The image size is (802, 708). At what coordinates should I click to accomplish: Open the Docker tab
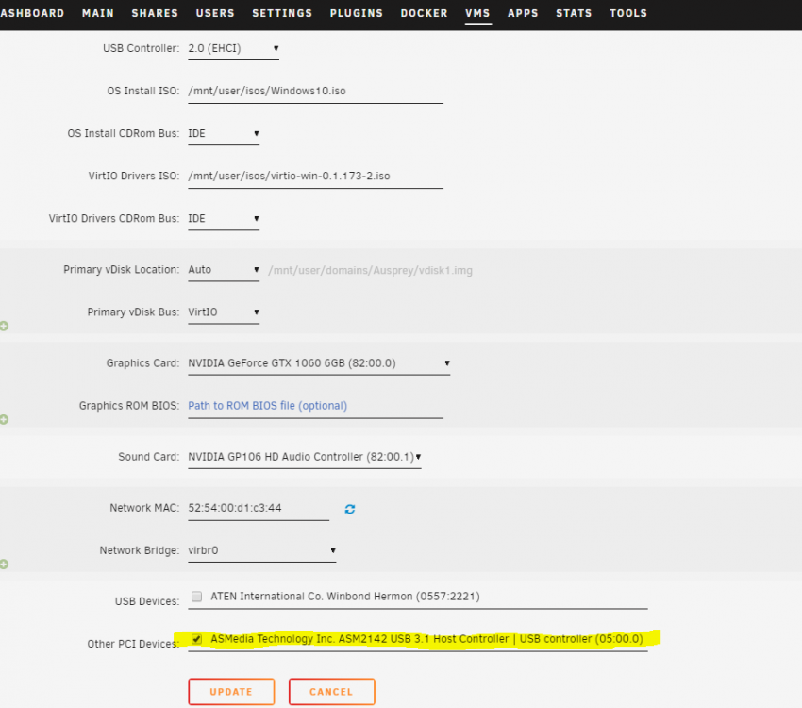[424, 13]
